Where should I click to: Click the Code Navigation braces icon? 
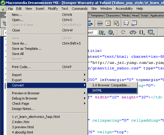pyautogui.click(x=142, y=32)
